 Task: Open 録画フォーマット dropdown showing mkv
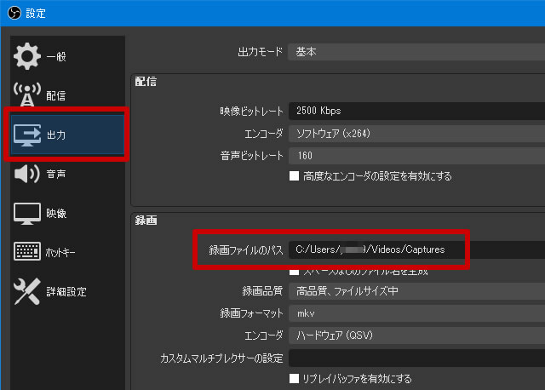(416, 313)
